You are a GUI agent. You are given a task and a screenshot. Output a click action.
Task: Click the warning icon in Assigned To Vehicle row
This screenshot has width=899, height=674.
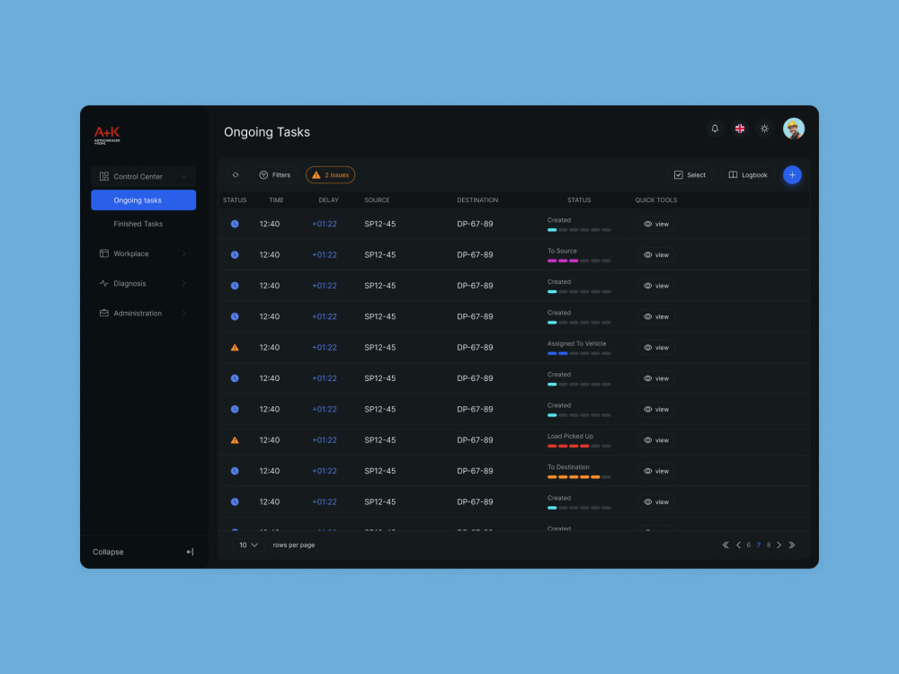235,347
